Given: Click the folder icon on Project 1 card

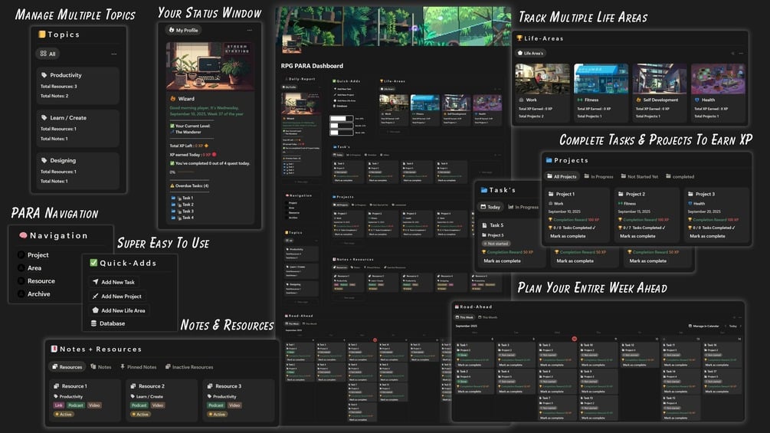Looking at the screenshot, I should (x=551, y=194).
